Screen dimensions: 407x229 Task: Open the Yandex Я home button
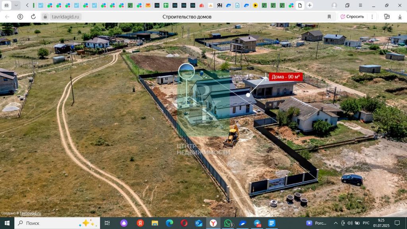(20, 17)
